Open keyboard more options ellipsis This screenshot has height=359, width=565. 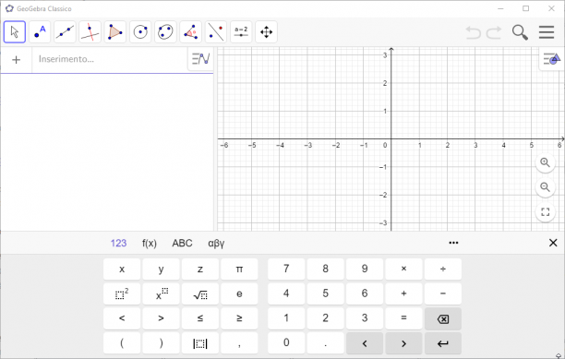(x=453, y=243)
